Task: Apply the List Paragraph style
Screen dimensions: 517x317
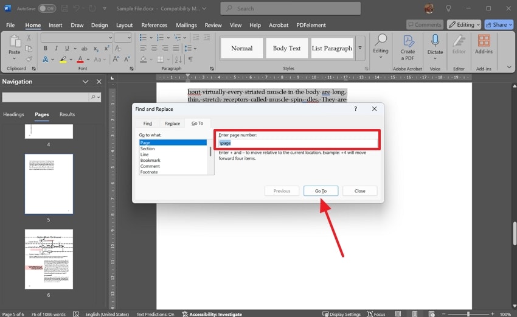Action: pos(332,48)
